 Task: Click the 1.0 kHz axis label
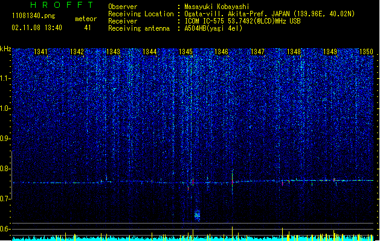point(5,108)
